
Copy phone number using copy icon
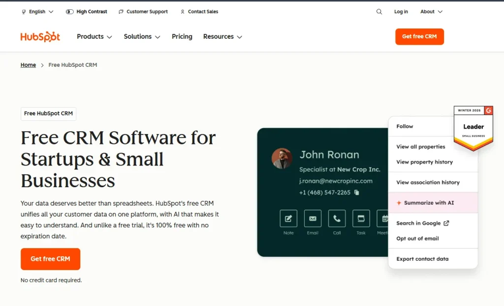click(x=357, y=193)
